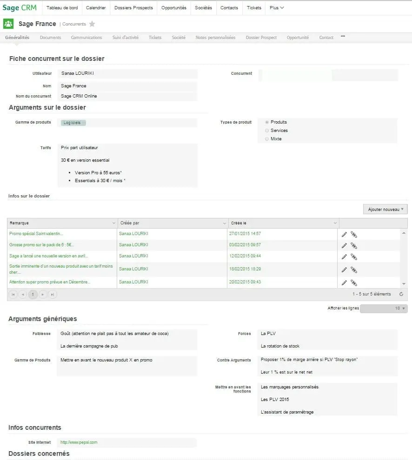Unlink the Sortie imminente d'un nouveau produit row
The image size is (412, 460).
pos(354,269)
